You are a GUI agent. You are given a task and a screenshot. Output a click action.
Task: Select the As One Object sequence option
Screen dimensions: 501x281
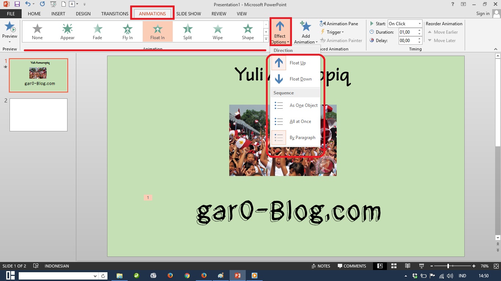point(303,105)
